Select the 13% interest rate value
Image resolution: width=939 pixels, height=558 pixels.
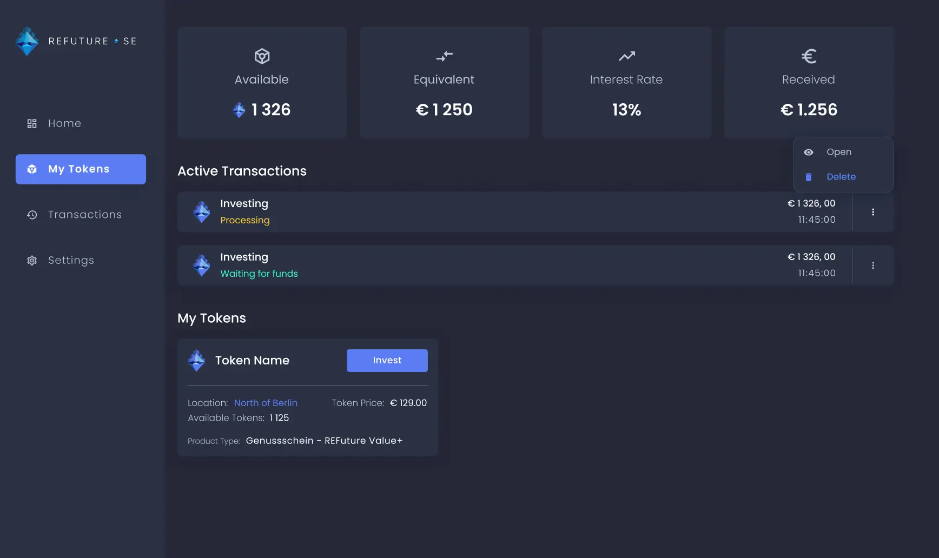click(626, 110)
